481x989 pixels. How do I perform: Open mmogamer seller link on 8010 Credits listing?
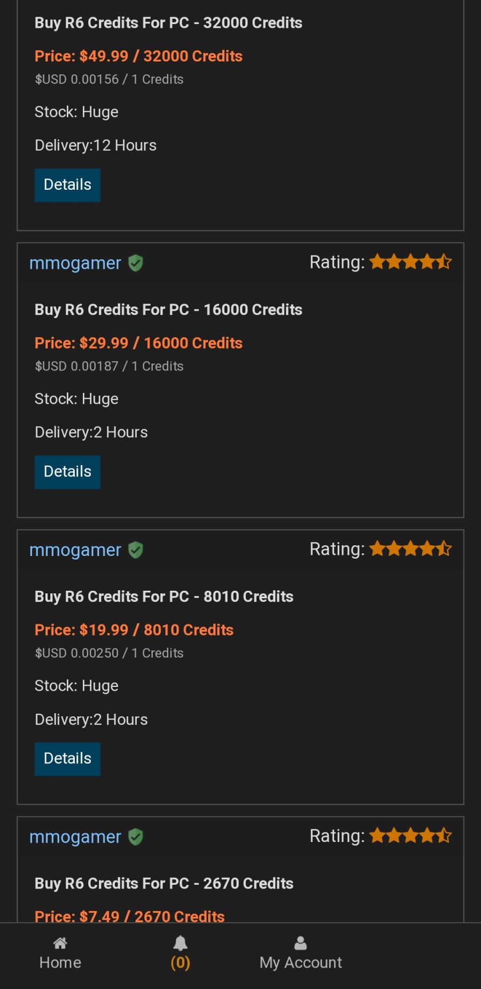tap(75, 551)
